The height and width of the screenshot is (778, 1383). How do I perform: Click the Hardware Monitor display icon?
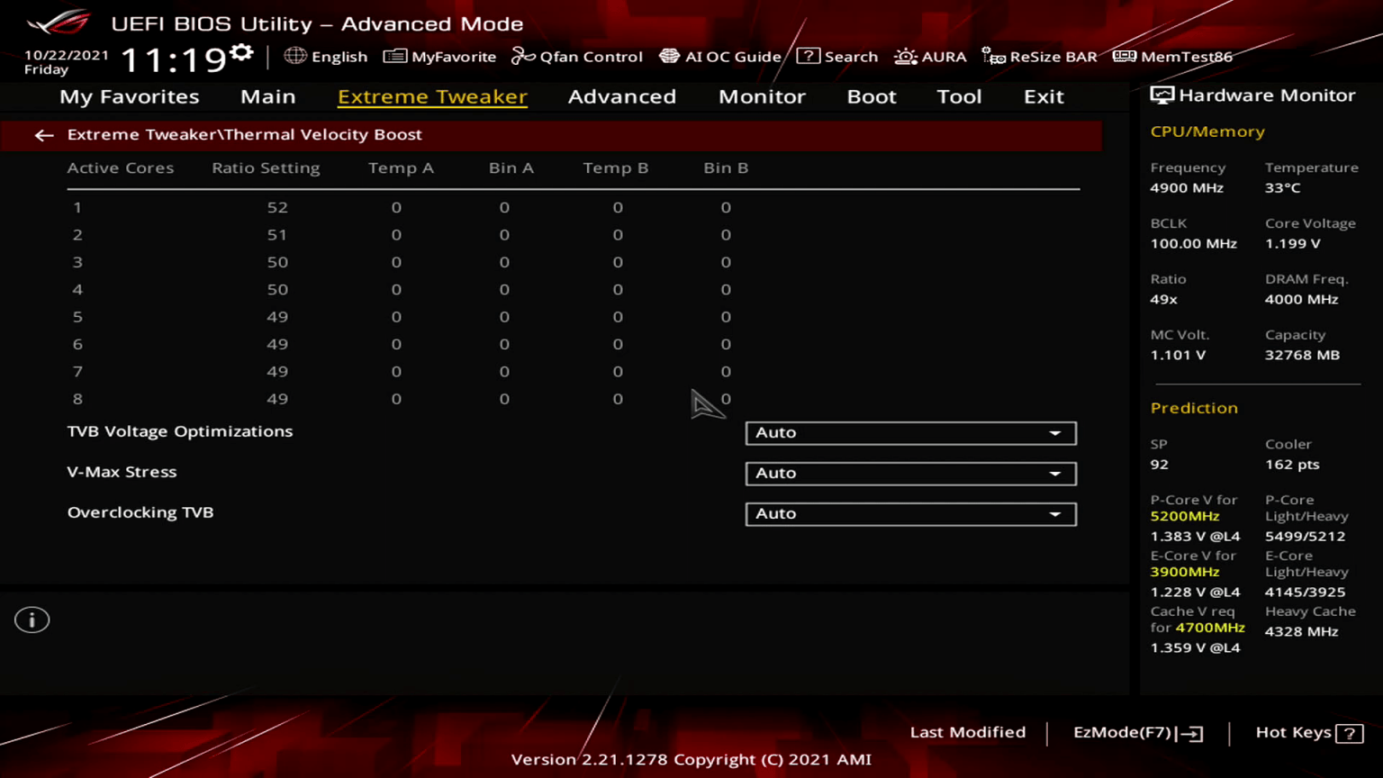click(1162, 95)
